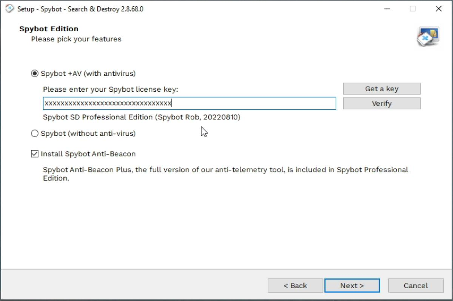Click the Get a key button
This screenshot has height=301, width=453.
[381, 88]
